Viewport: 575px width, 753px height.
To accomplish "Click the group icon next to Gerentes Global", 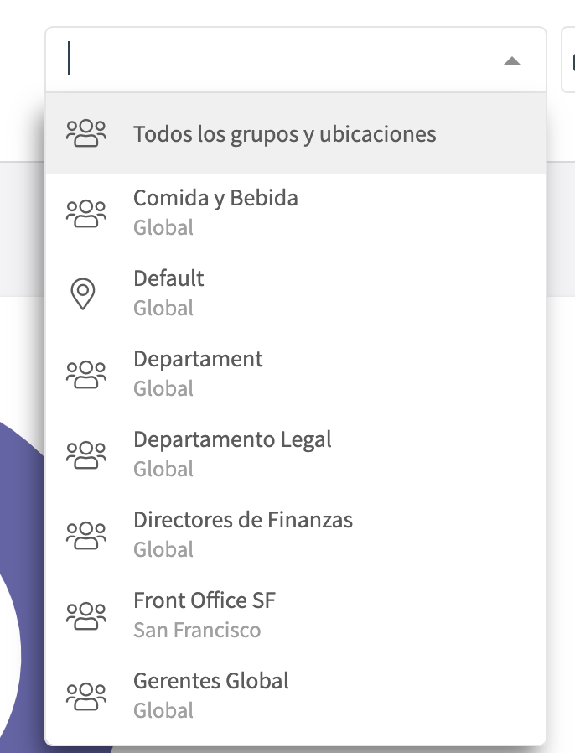I will tap(86, 696).
